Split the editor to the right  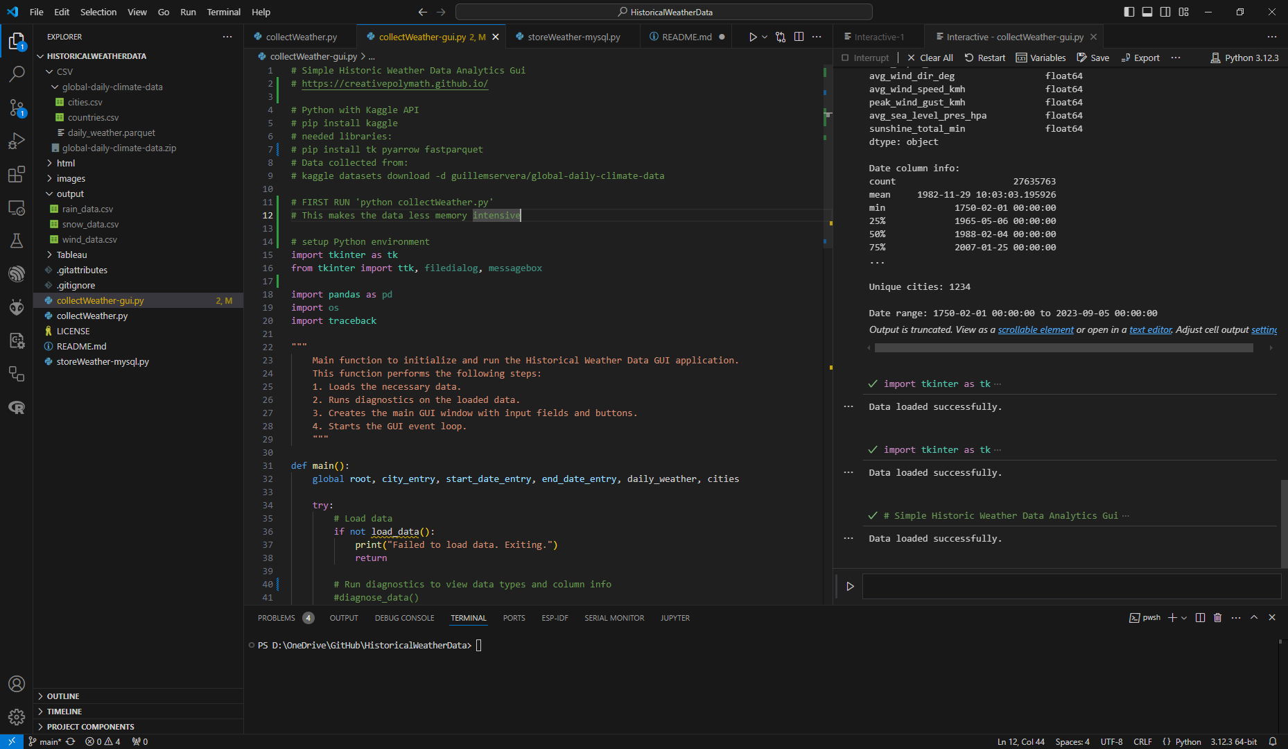coord(799,37)
